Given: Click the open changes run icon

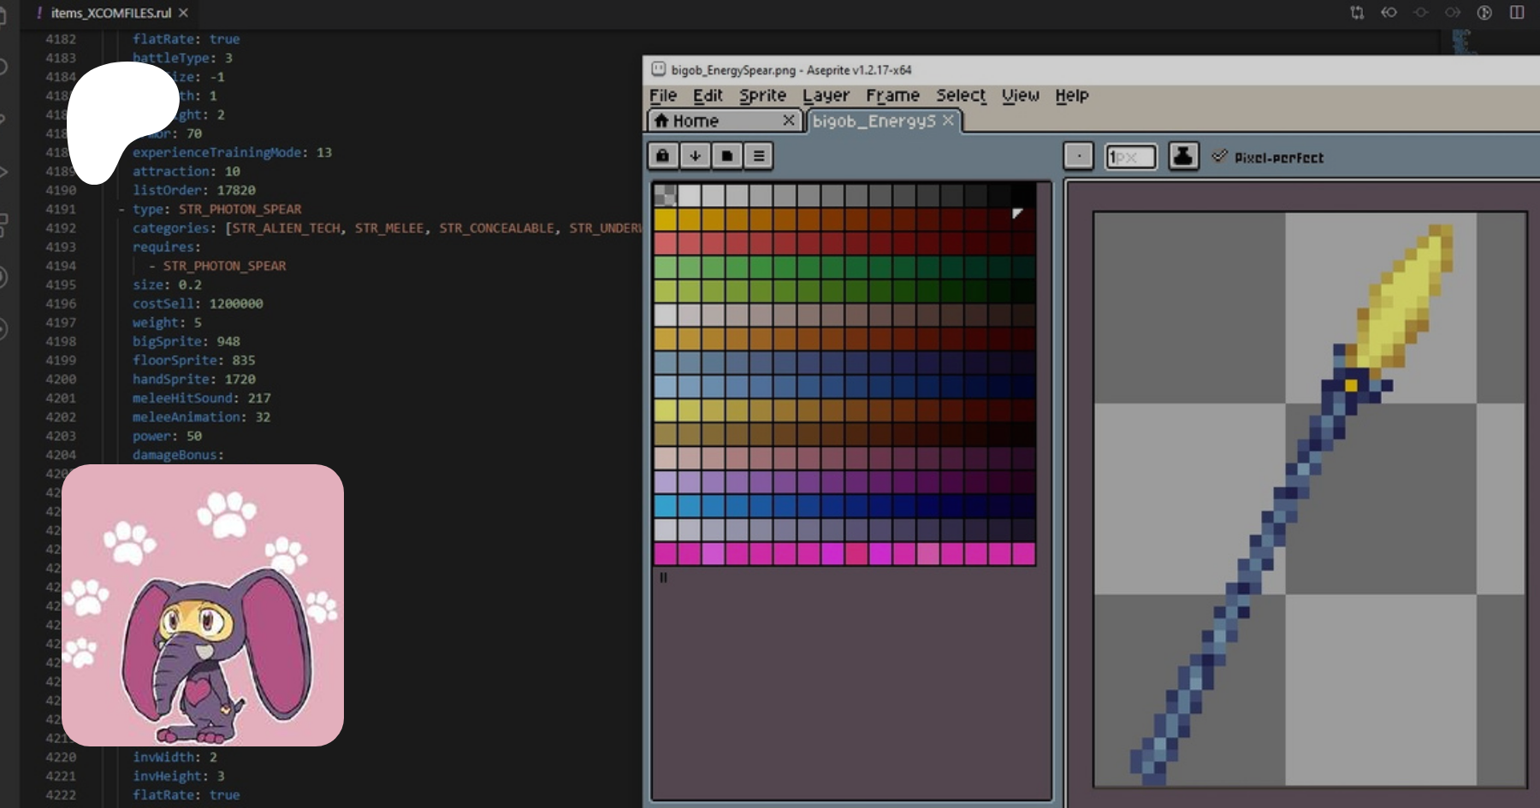Looking at the screenshot, I should [1484, 12].
